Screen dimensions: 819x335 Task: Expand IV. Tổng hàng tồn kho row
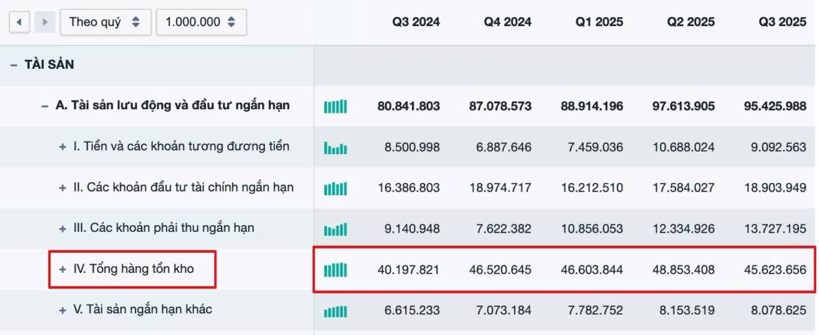63,270
